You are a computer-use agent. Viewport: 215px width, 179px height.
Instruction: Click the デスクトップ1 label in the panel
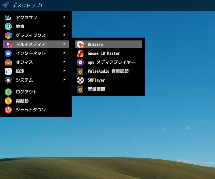[x=28, y=5]
